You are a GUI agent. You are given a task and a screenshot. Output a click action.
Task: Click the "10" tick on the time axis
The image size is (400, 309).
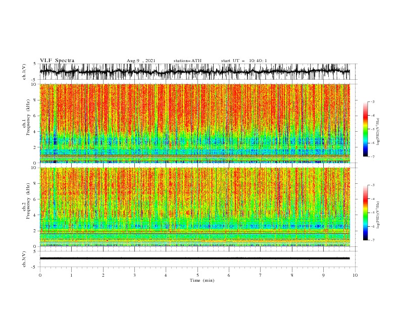point(355,275)
